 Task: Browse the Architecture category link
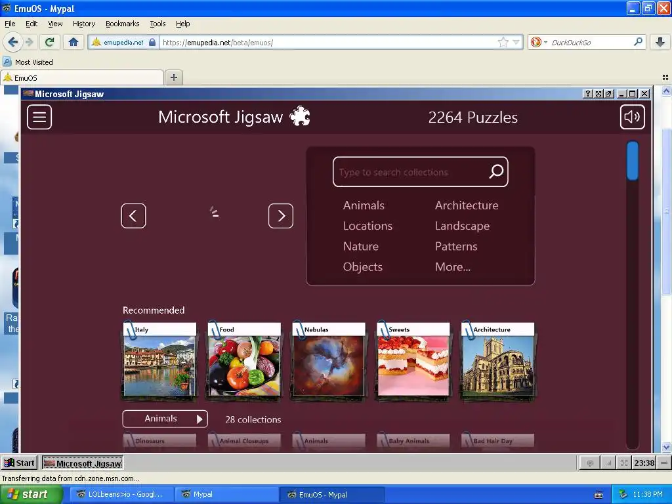467,205
